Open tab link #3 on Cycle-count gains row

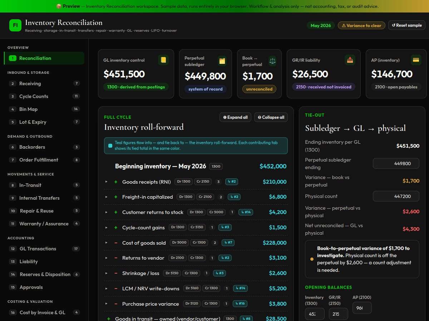tap(225, 227)
